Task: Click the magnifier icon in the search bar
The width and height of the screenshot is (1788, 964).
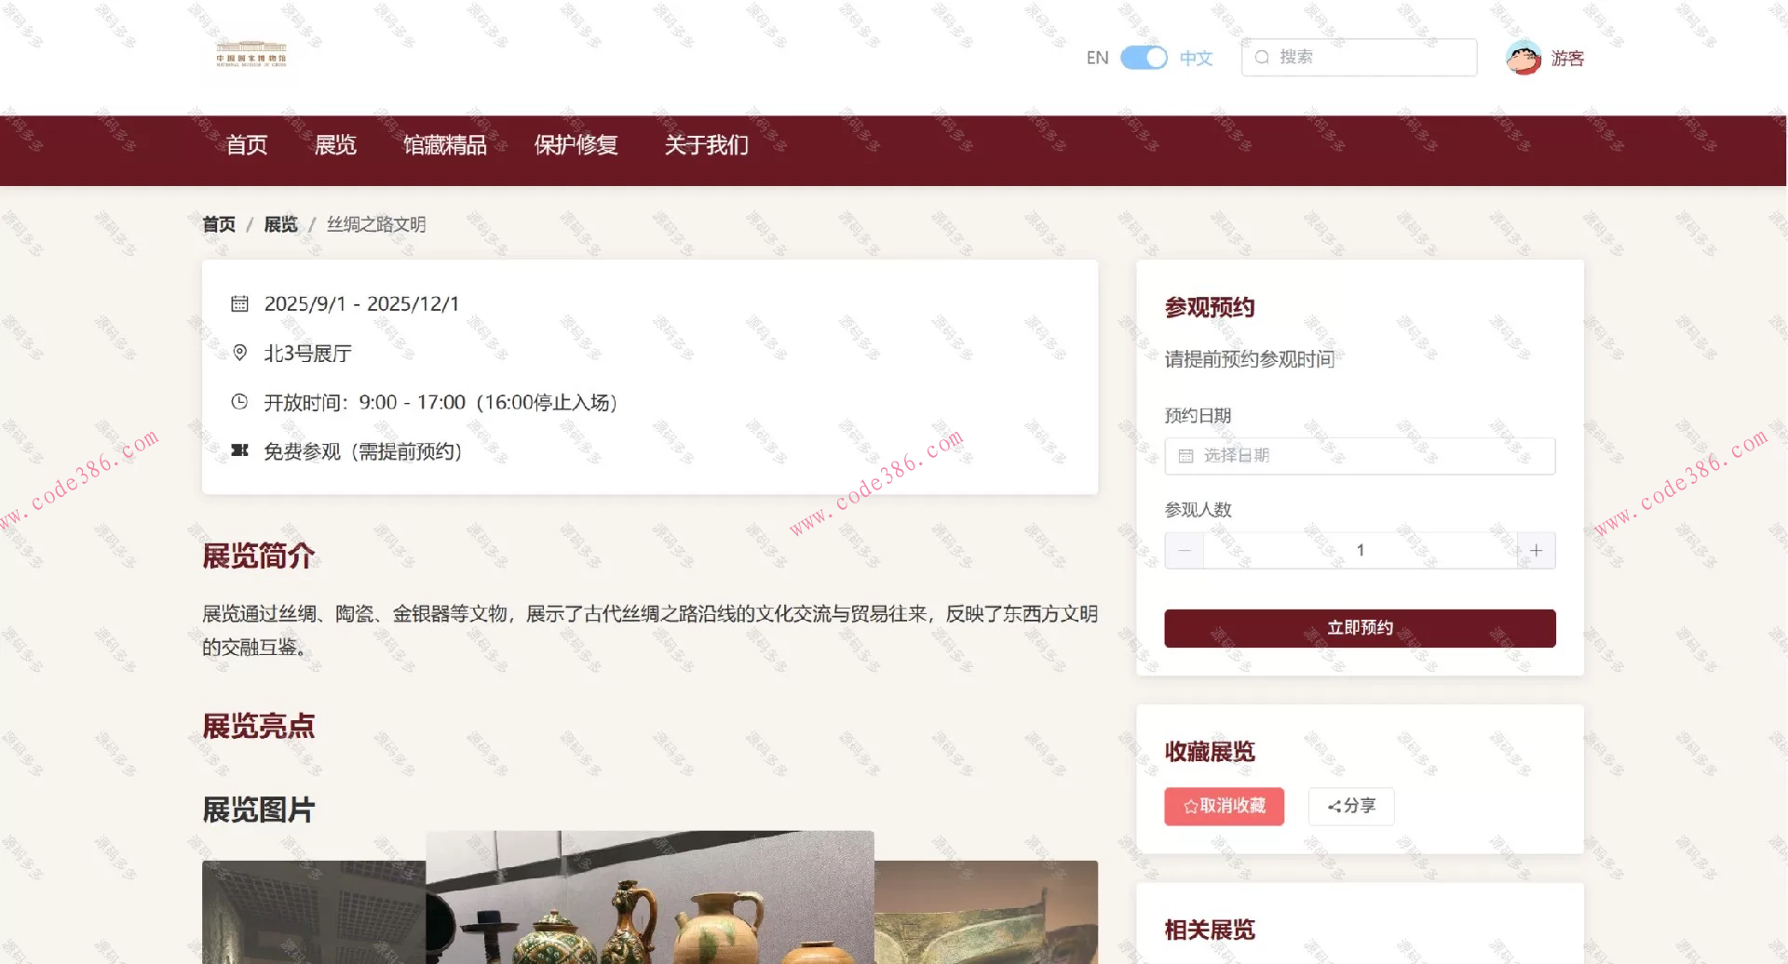Action: (x=1263, y=57)
